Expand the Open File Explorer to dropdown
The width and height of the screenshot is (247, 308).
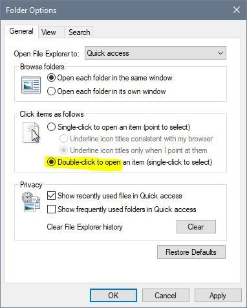tap(155, 53)
